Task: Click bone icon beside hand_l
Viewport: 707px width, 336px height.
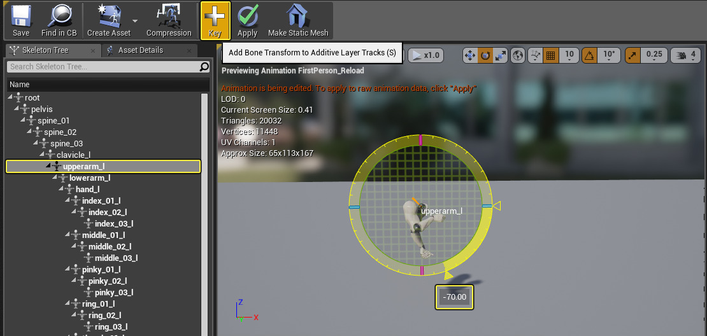Action: pos(69,189)
